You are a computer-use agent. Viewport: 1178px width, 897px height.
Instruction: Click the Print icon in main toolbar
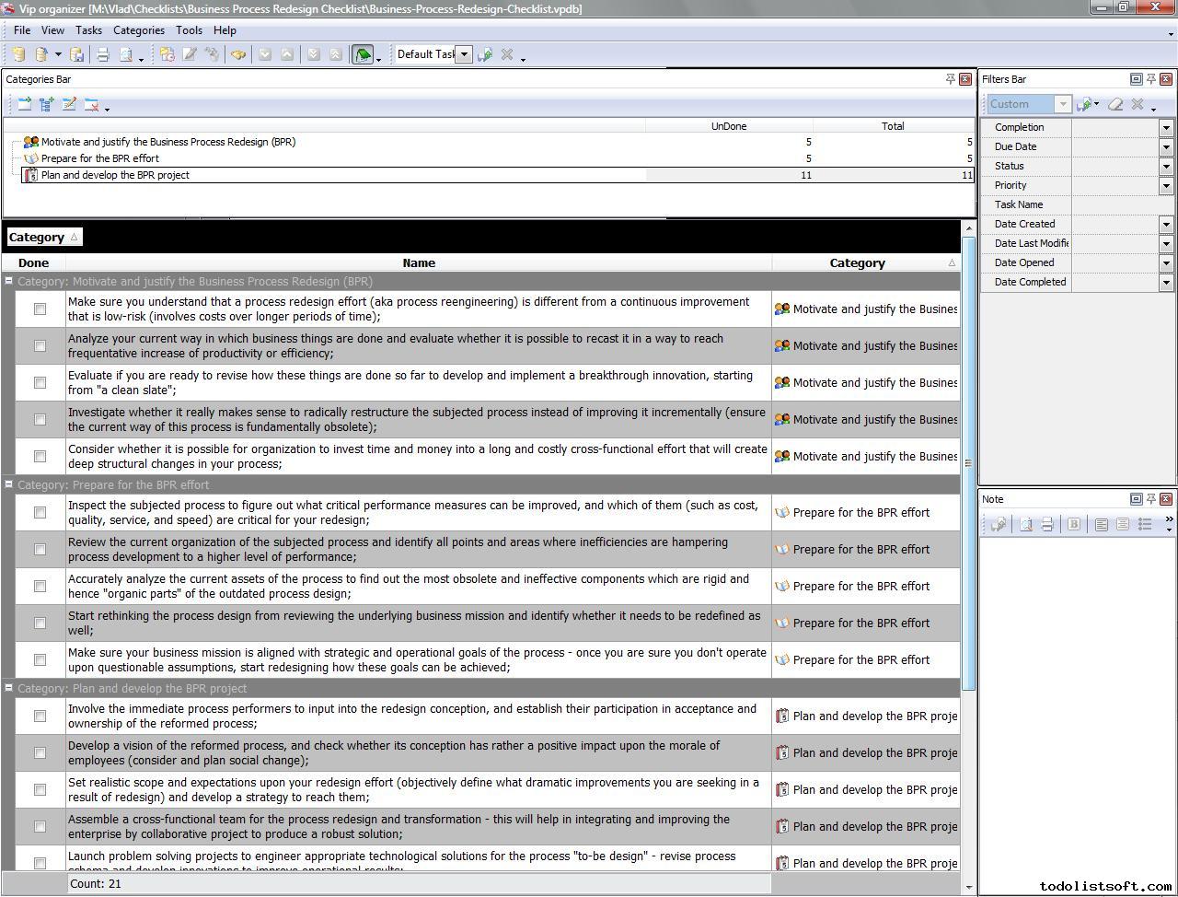click(103, 55)
